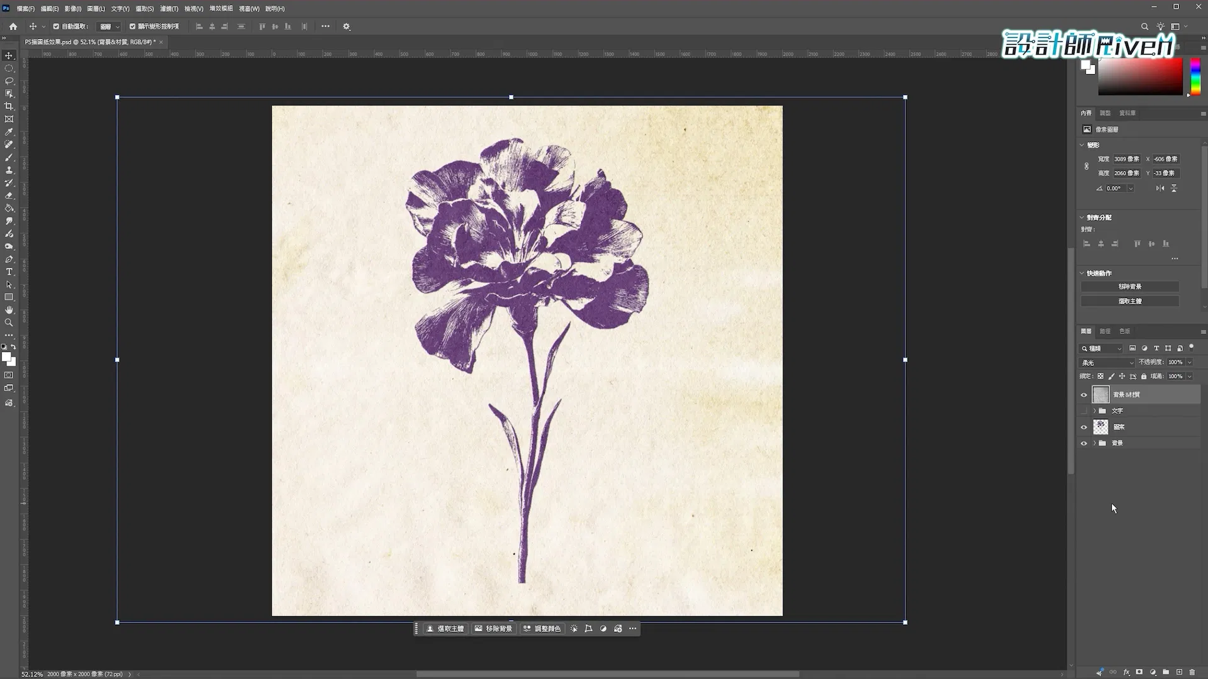This screenshot has width=1208, height=679.
Task: Toggle the 顯示變形控制項 checkbox
Action: 132,26
